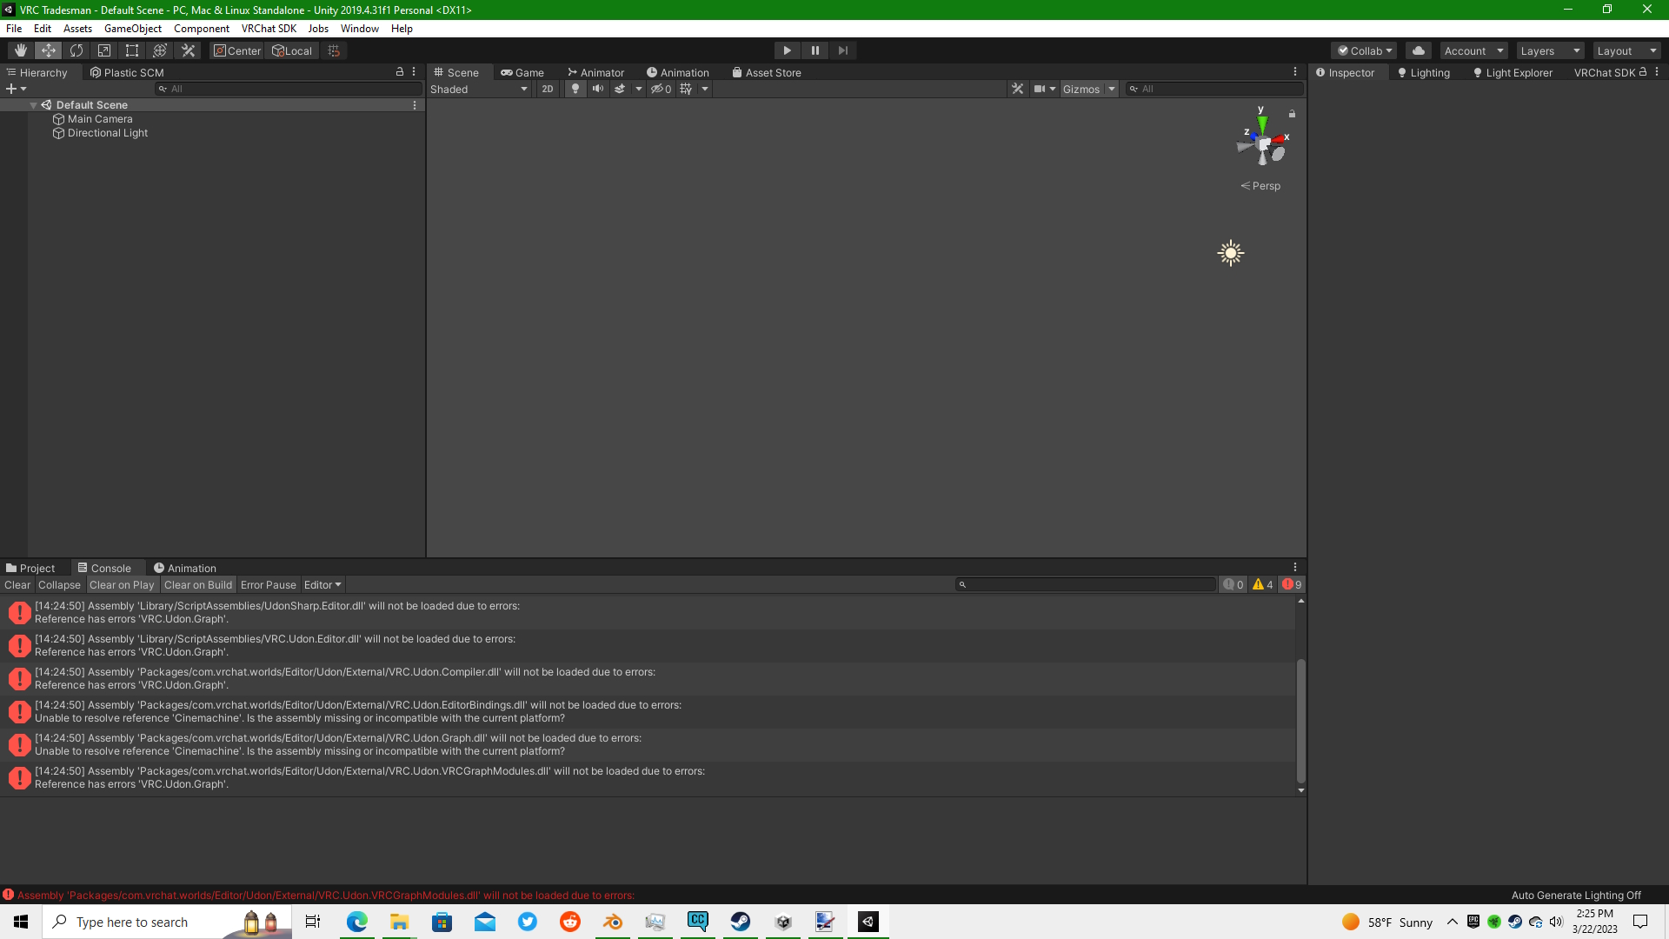Open the VRChat SDK menu
1669x939 pixels.
pos(268,28)
